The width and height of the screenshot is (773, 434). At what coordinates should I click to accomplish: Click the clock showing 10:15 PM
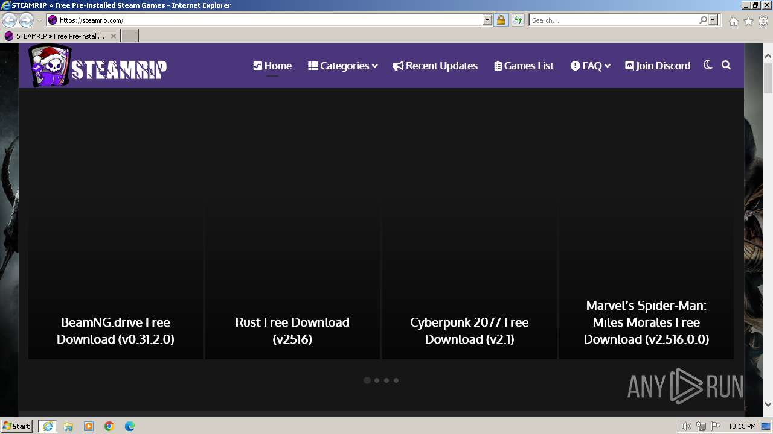coord(742,426)
